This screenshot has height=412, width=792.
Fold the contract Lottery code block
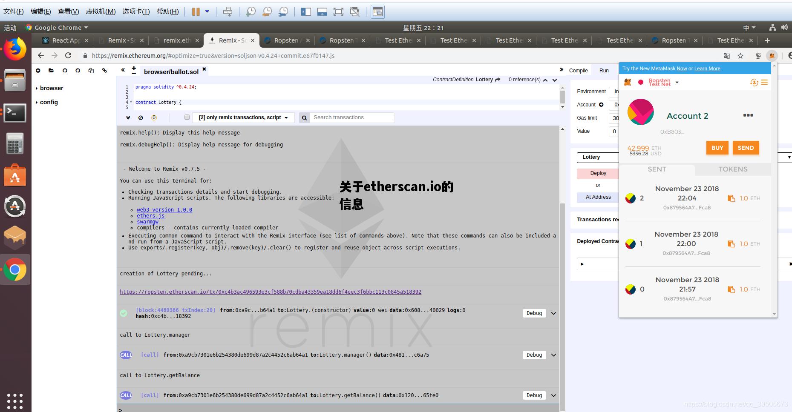pos(131,102)
